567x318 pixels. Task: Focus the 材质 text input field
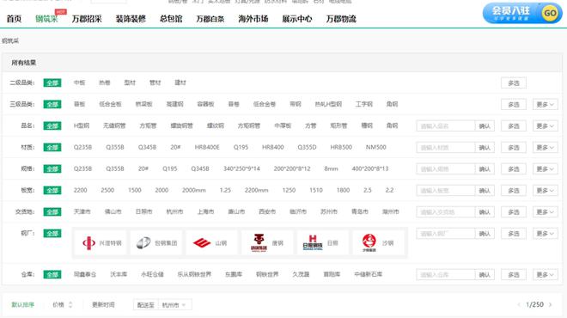click(446, 148)
